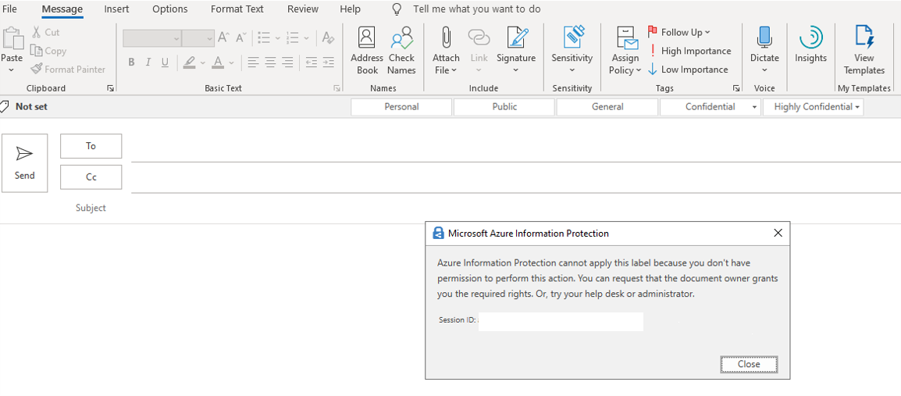
Task: Expand font color options arrow
Action: [x=232, y=62]
